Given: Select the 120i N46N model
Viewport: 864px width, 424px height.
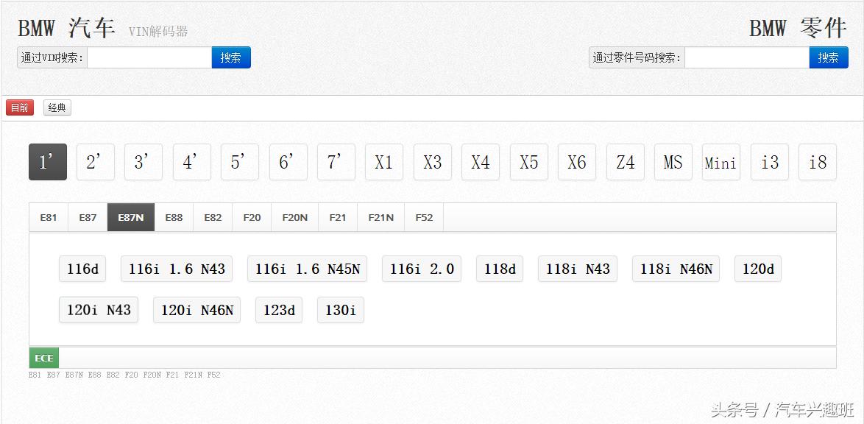Looking at the screenshot, I should (x=196, y=310).
